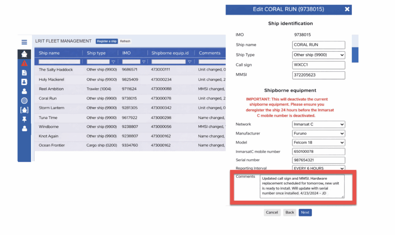Image resolution: width=395 pixels, height=235 pixels.
Task: Open the Network dropdown
Action: 318,124
